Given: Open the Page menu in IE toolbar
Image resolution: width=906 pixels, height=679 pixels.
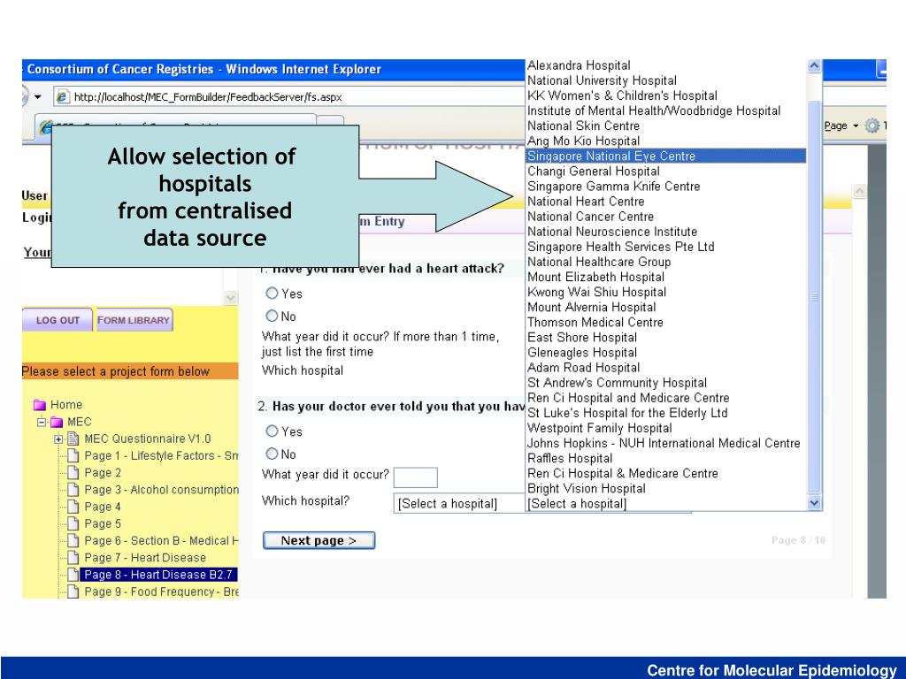Looking at the screenshot, I should pos(841,126).
